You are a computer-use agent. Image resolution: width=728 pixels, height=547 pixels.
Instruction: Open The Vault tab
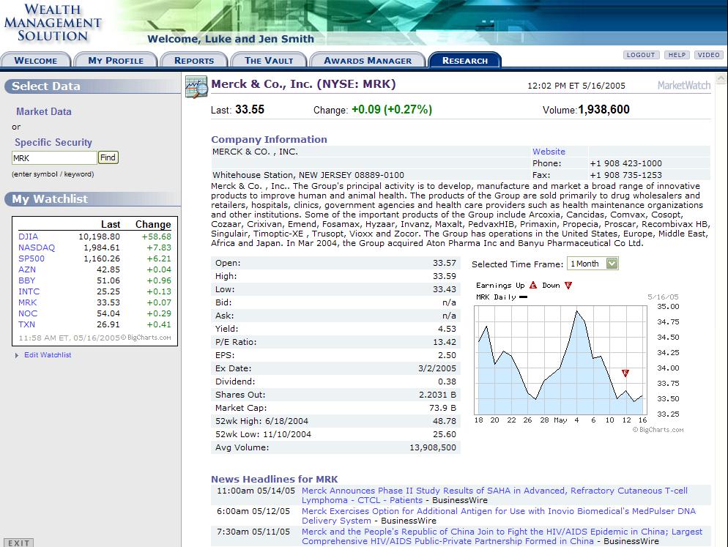[269, 60]
